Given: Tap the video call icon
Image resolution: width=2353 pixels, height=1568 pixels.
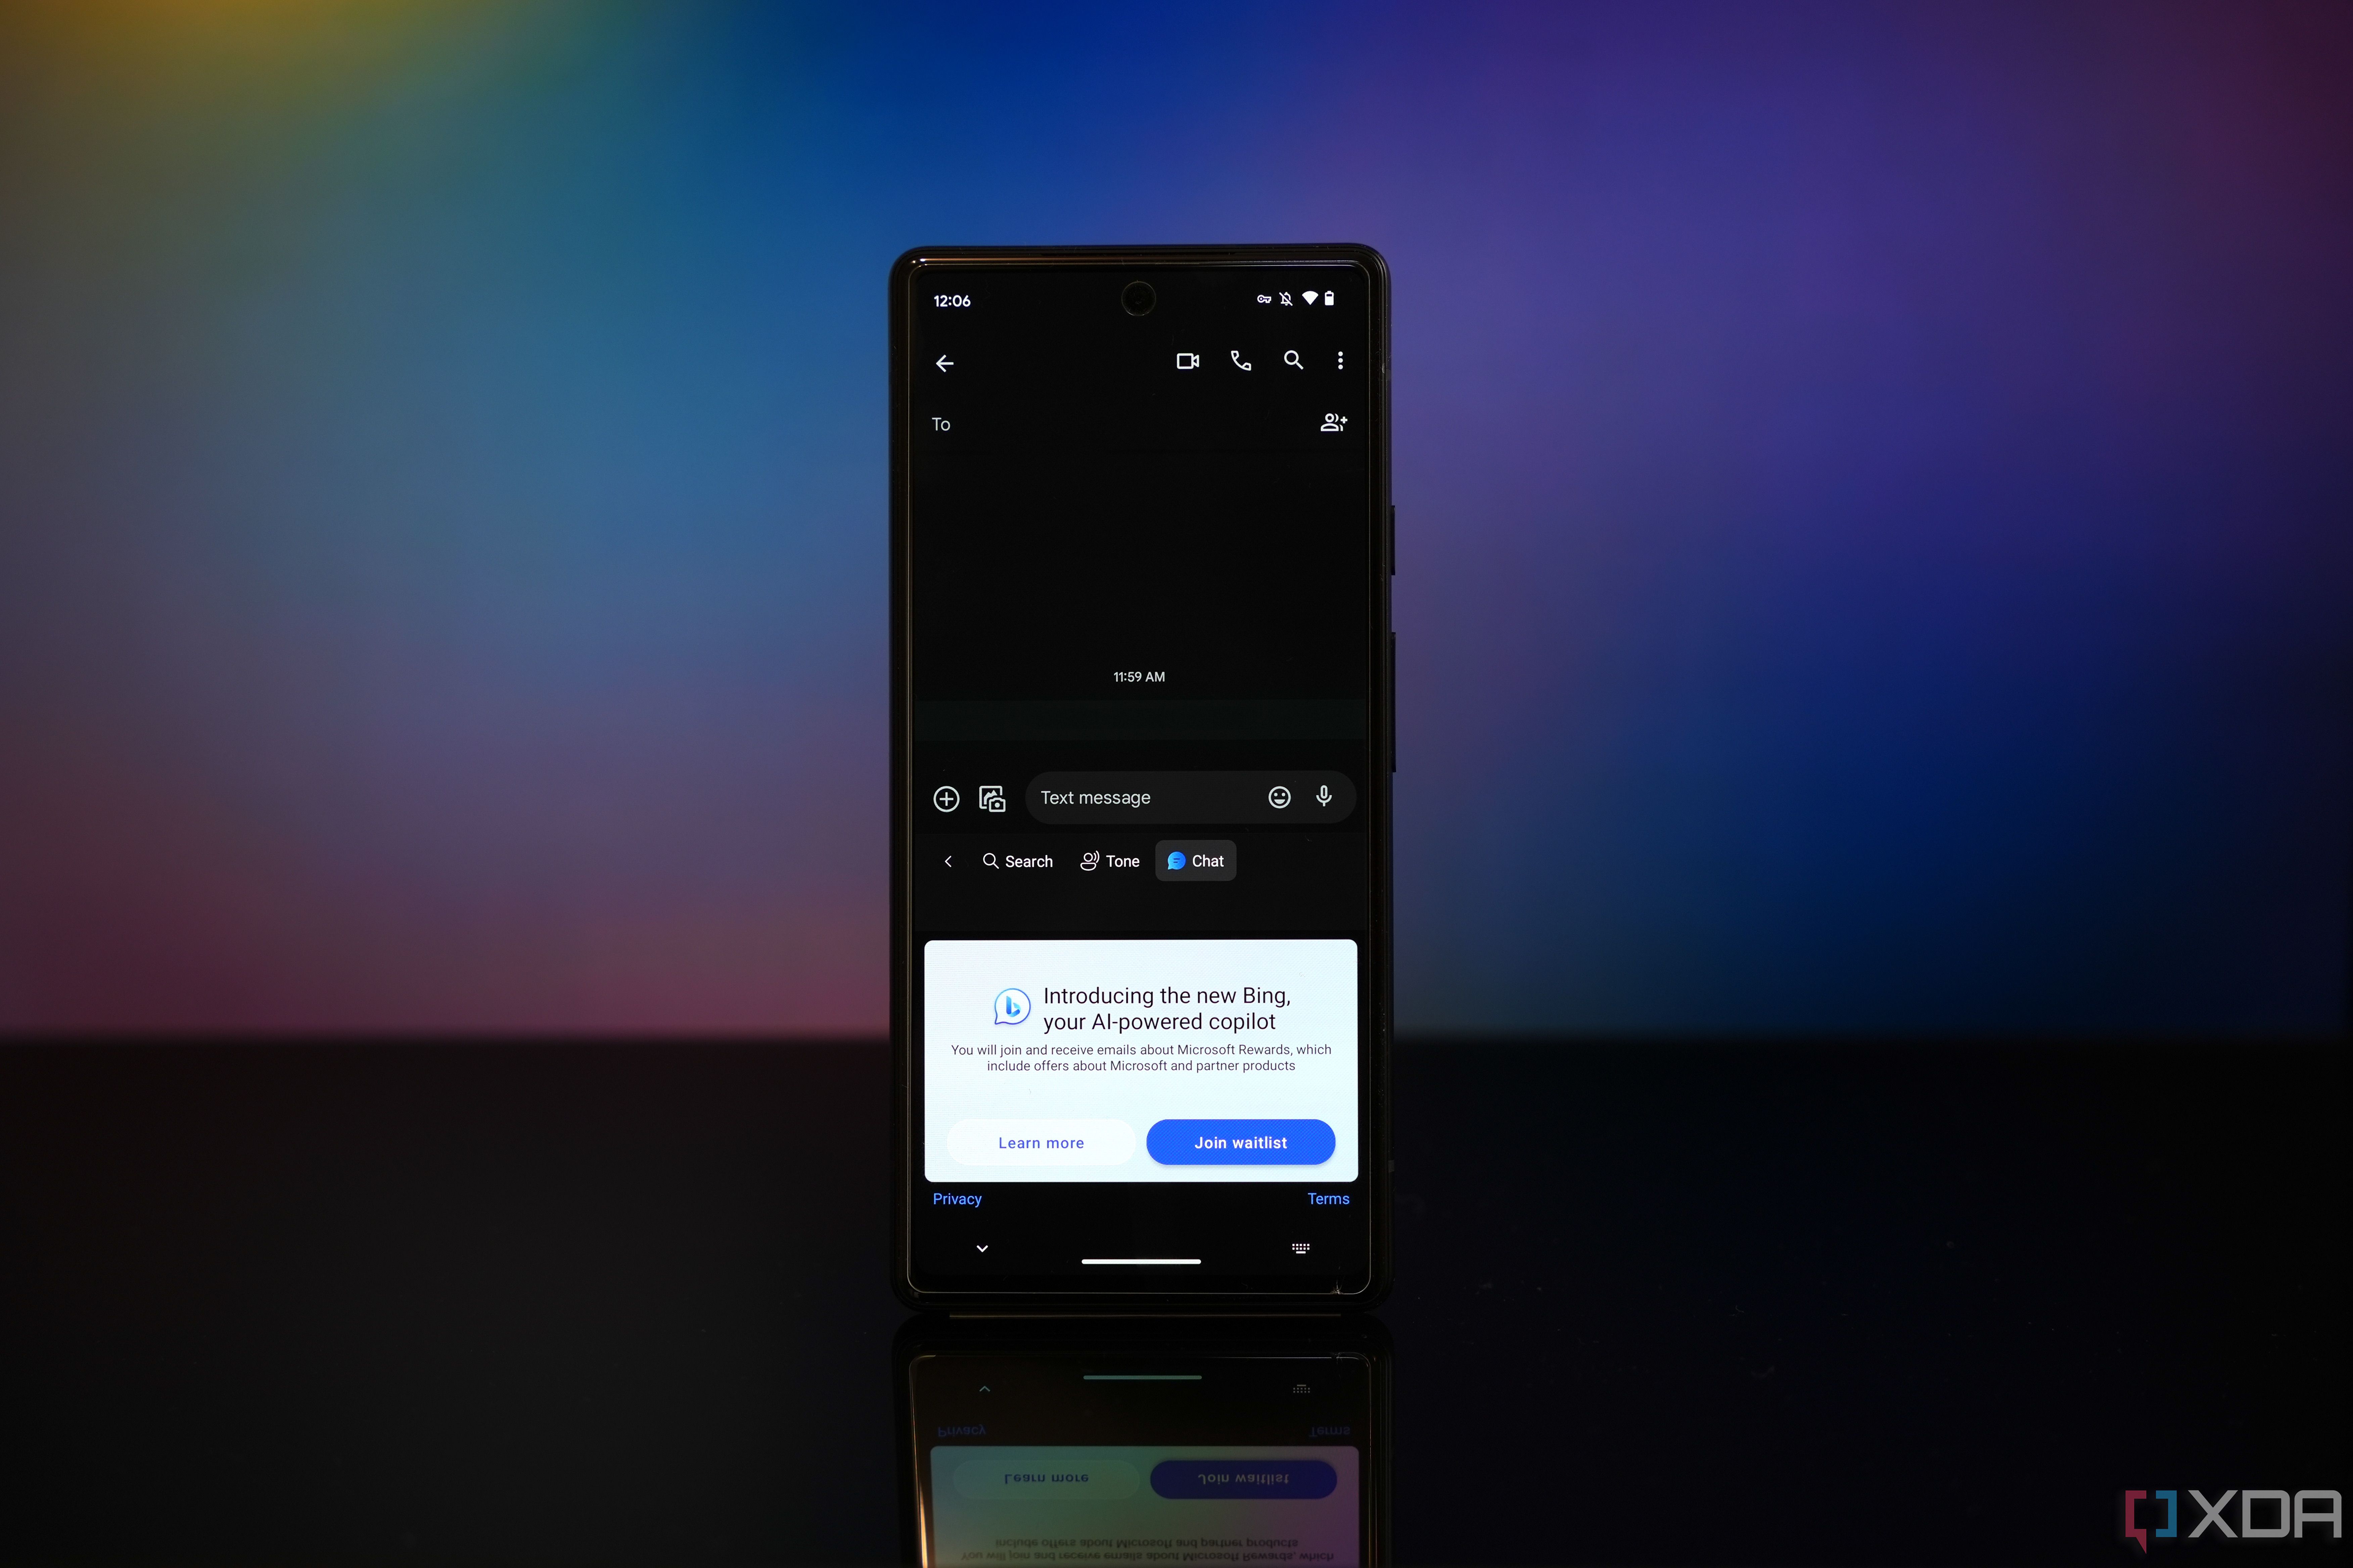Looking at the screenshot, I should pos(1189,362).
